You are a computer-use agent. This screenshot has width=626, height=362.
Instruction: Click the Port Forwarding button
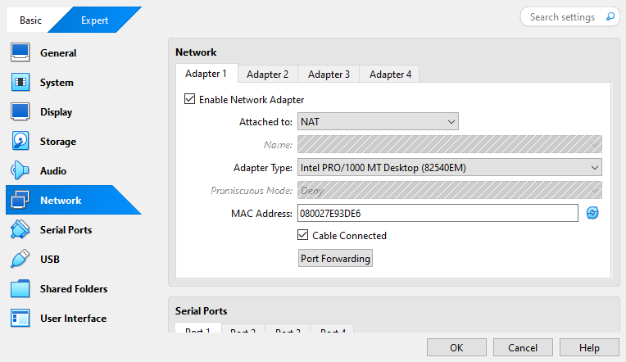335,259
